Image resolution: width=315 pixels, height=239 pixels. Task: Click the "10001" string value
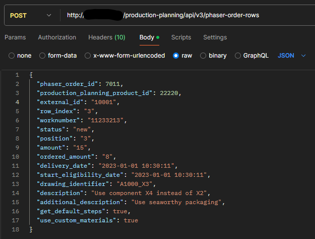pos(103,102)
